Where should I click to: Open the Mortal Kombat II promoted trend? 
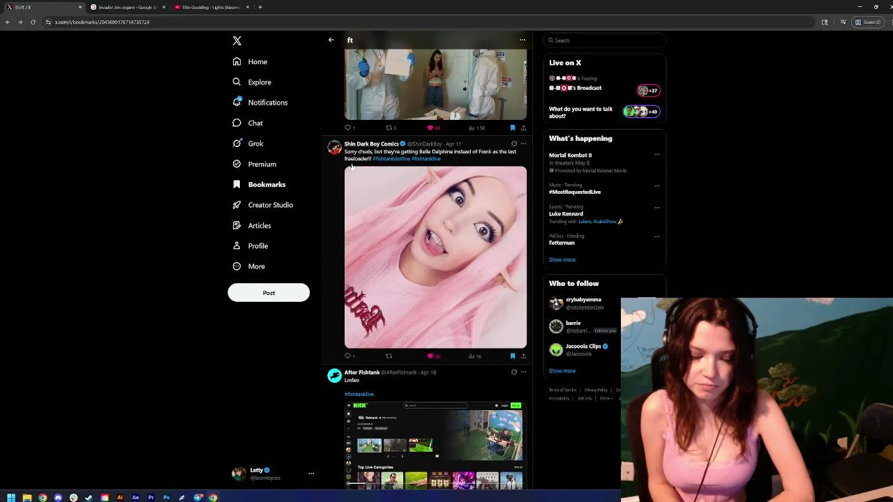tap(570, 155)
